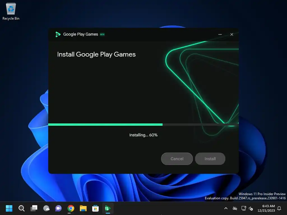Viewport: 287px width, 215px height.
Task: Open taskbar Search
Action: click(x=21, y=208)
